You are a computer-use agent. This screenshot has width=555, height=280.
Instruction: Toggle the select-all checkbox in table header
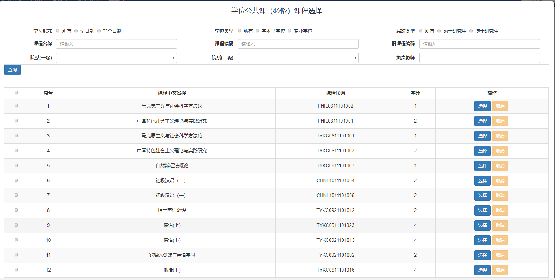coord(16,93)
